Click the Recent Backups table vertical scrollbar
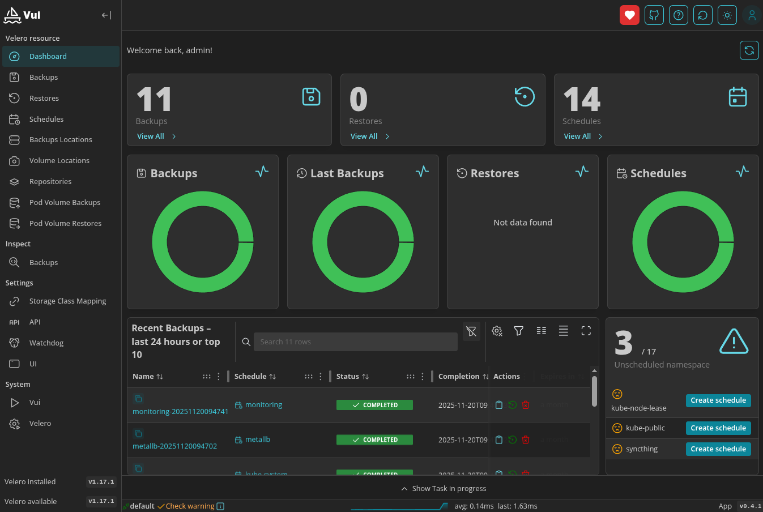Viewport: 763px width, 512px height. 594,391
